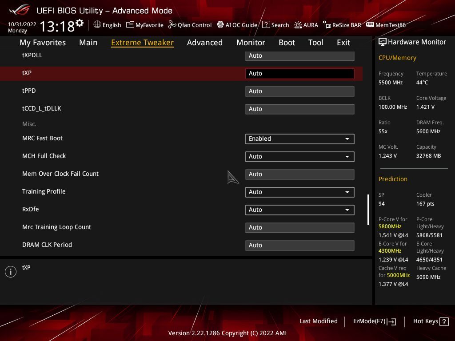The width and height of the screenshot is (455, 341).
Task: Click the 5600 MHz DRAM Freq. reading
Action: [x=428, y=131]
